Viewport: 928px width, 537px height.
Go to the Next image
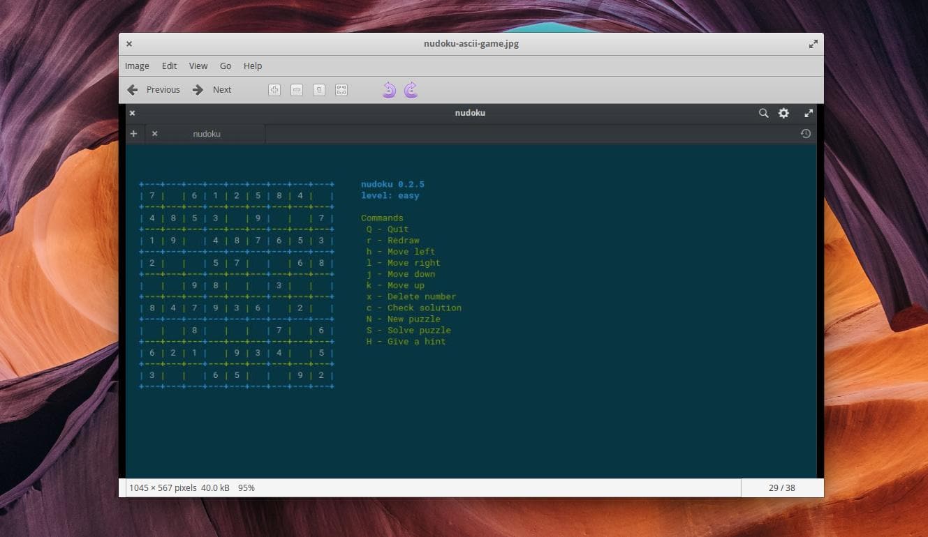(x=212, y=90)
